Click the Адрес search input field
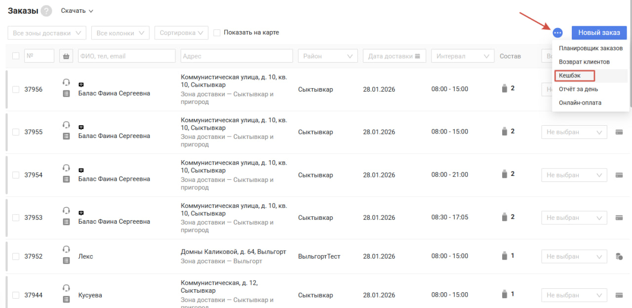The height and width of the screenshot is (308, 632). tap(237, 56)
